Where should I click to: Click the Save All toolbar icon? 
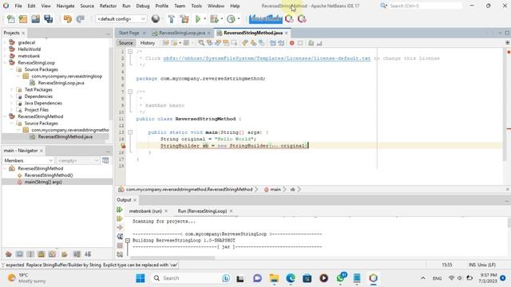click(x=48, y=19)
